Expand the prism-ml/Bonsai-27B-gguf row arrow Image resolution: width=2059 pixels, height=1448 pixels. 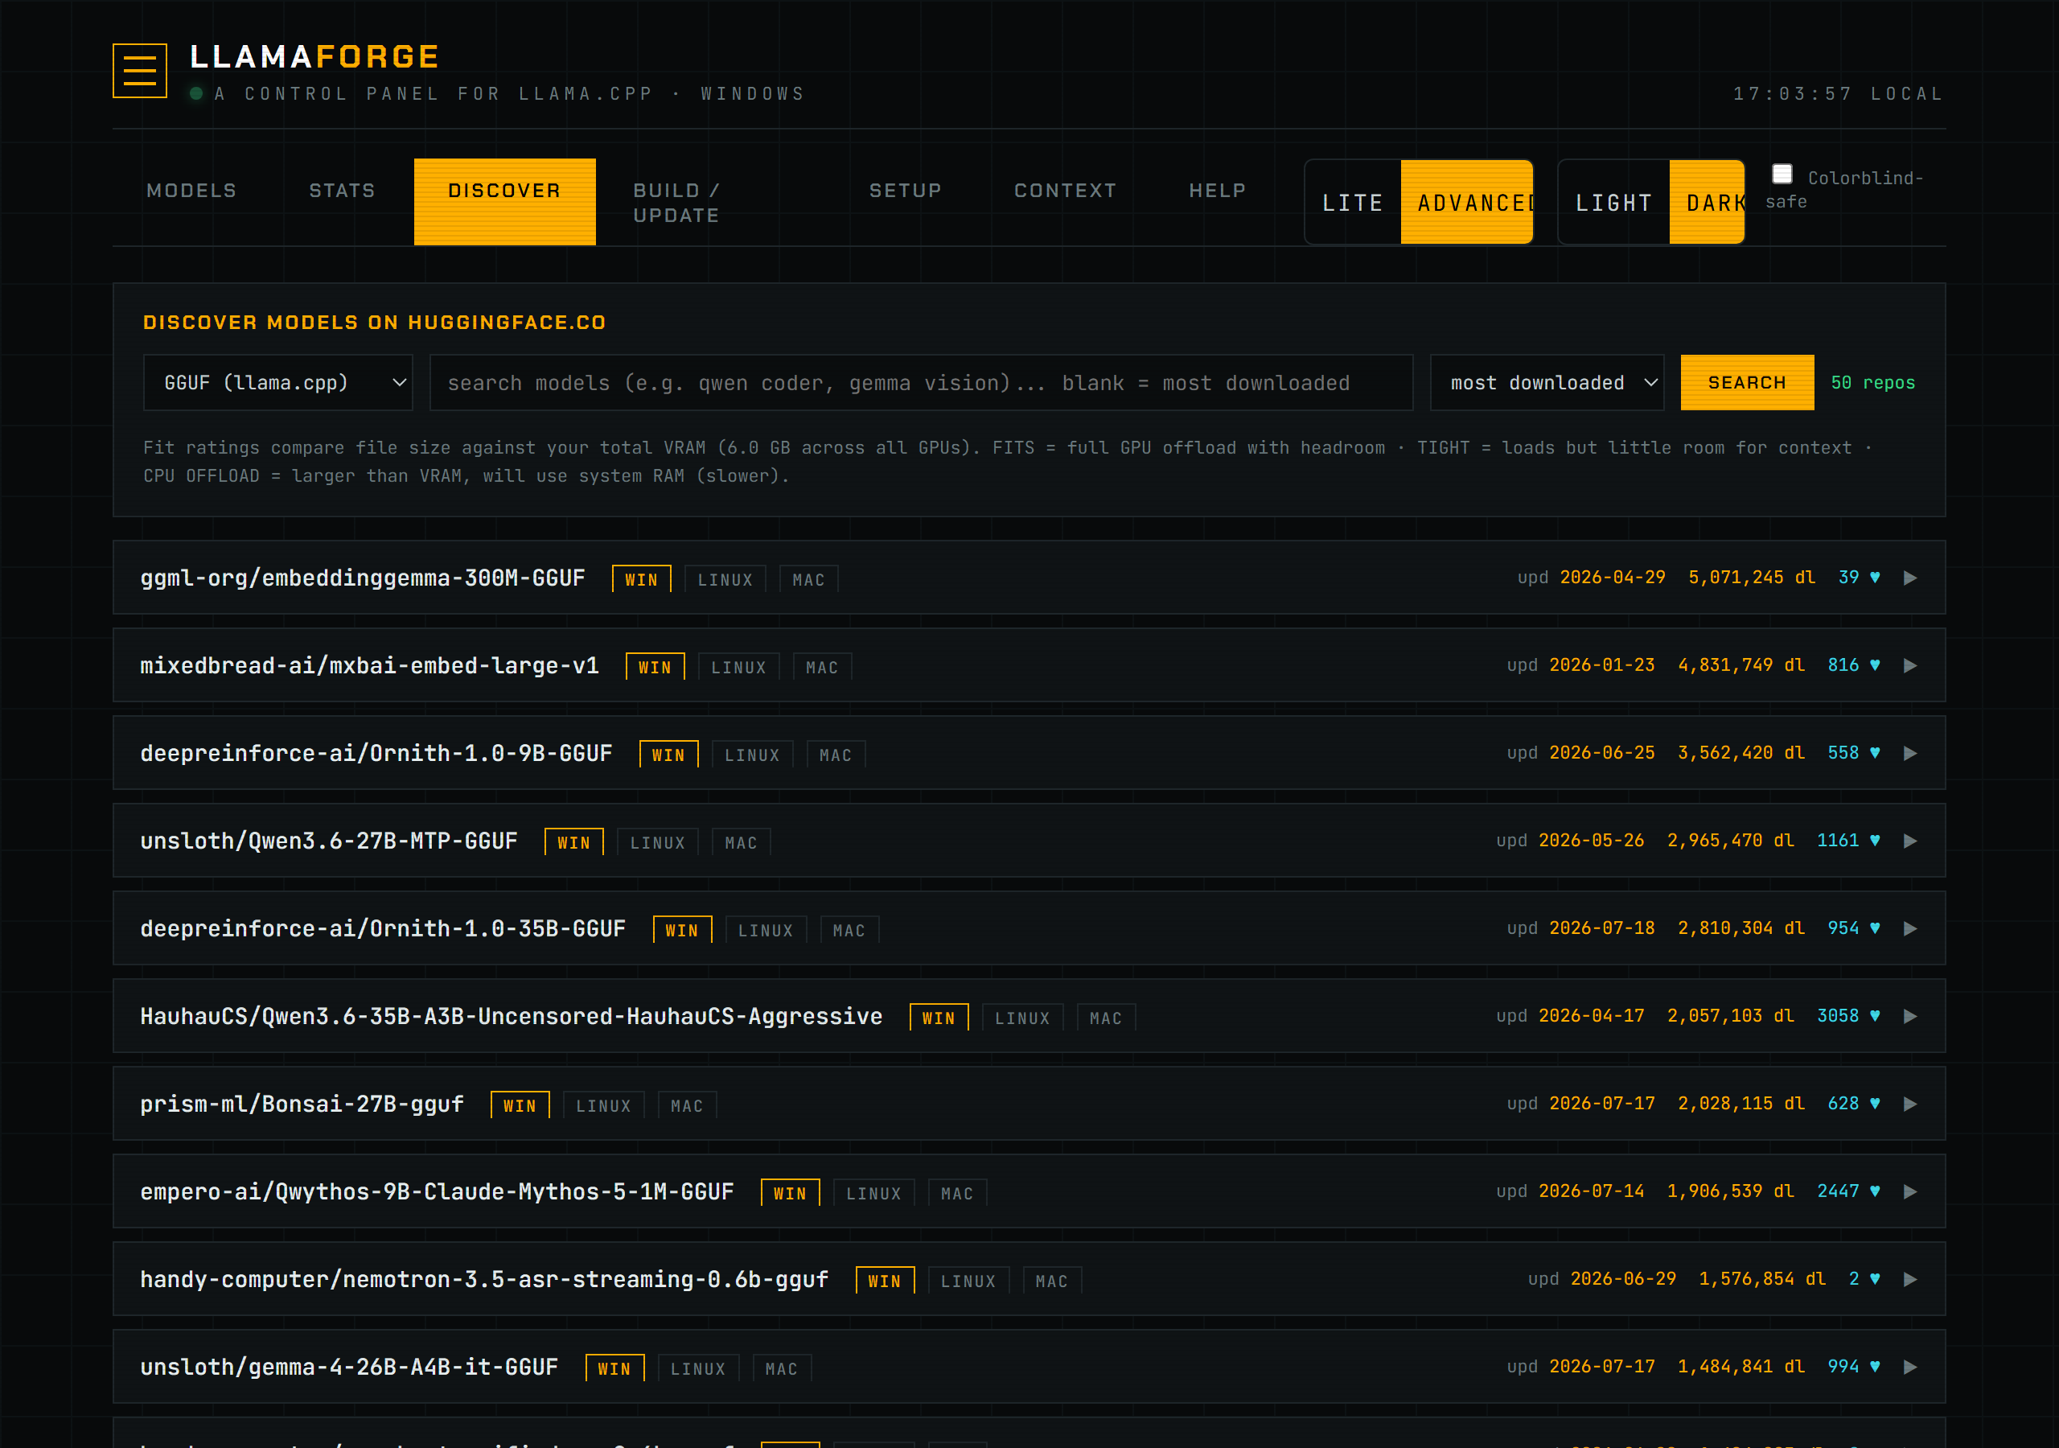(x=1910, y=1105)
